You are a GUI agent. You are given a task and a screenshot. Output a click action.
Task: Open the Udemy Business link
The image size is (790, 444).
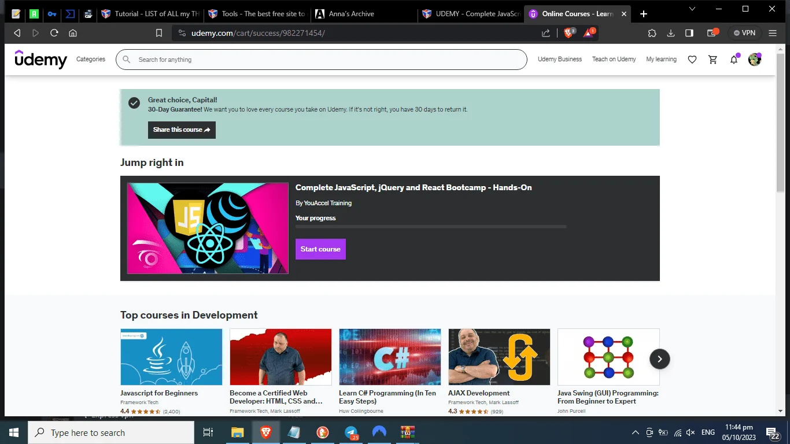(560, 59)
